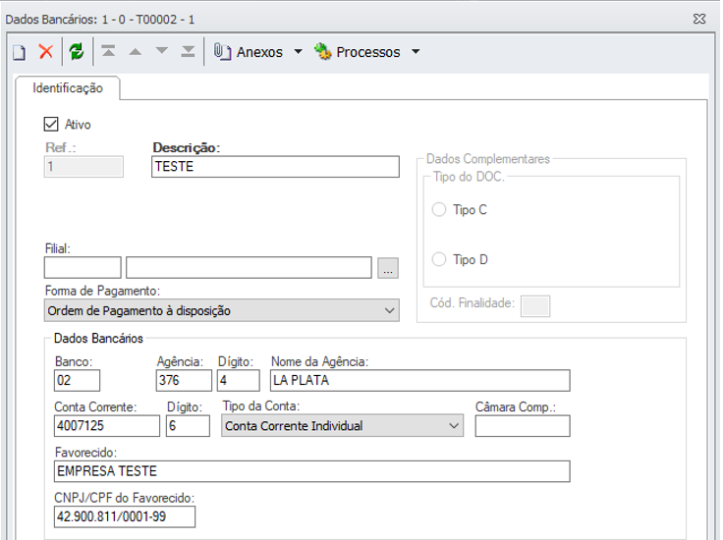Click the red X delete icon
The image size is (723, 540).
(x=45, y=52)
